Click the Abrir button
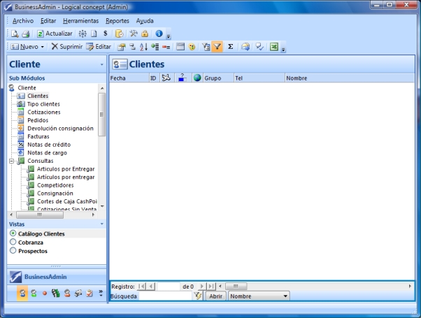This screenshot has height=318, width=421. [215, 296]
